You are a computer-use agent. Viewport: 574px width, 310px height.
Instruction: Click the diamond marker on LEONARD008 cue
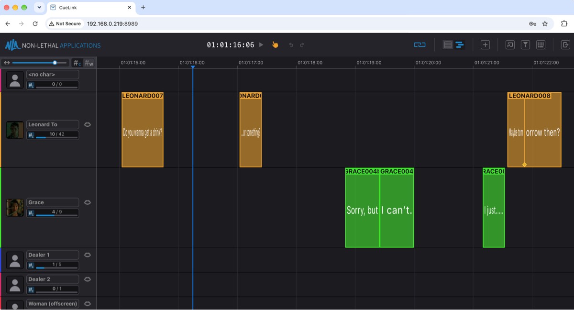pyautogui.click(x=525, y=165)
